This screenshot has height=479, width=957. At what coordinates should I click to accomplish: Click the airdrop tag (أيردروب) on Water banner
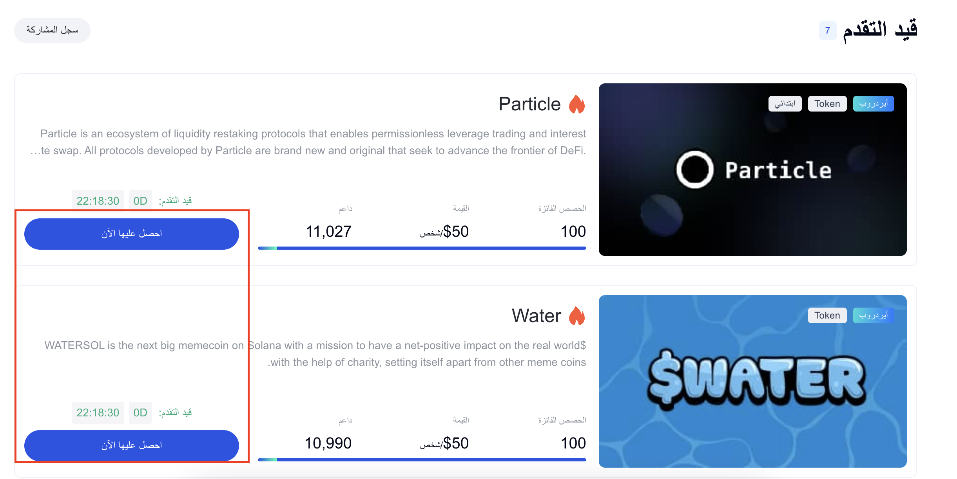[873, 315]
